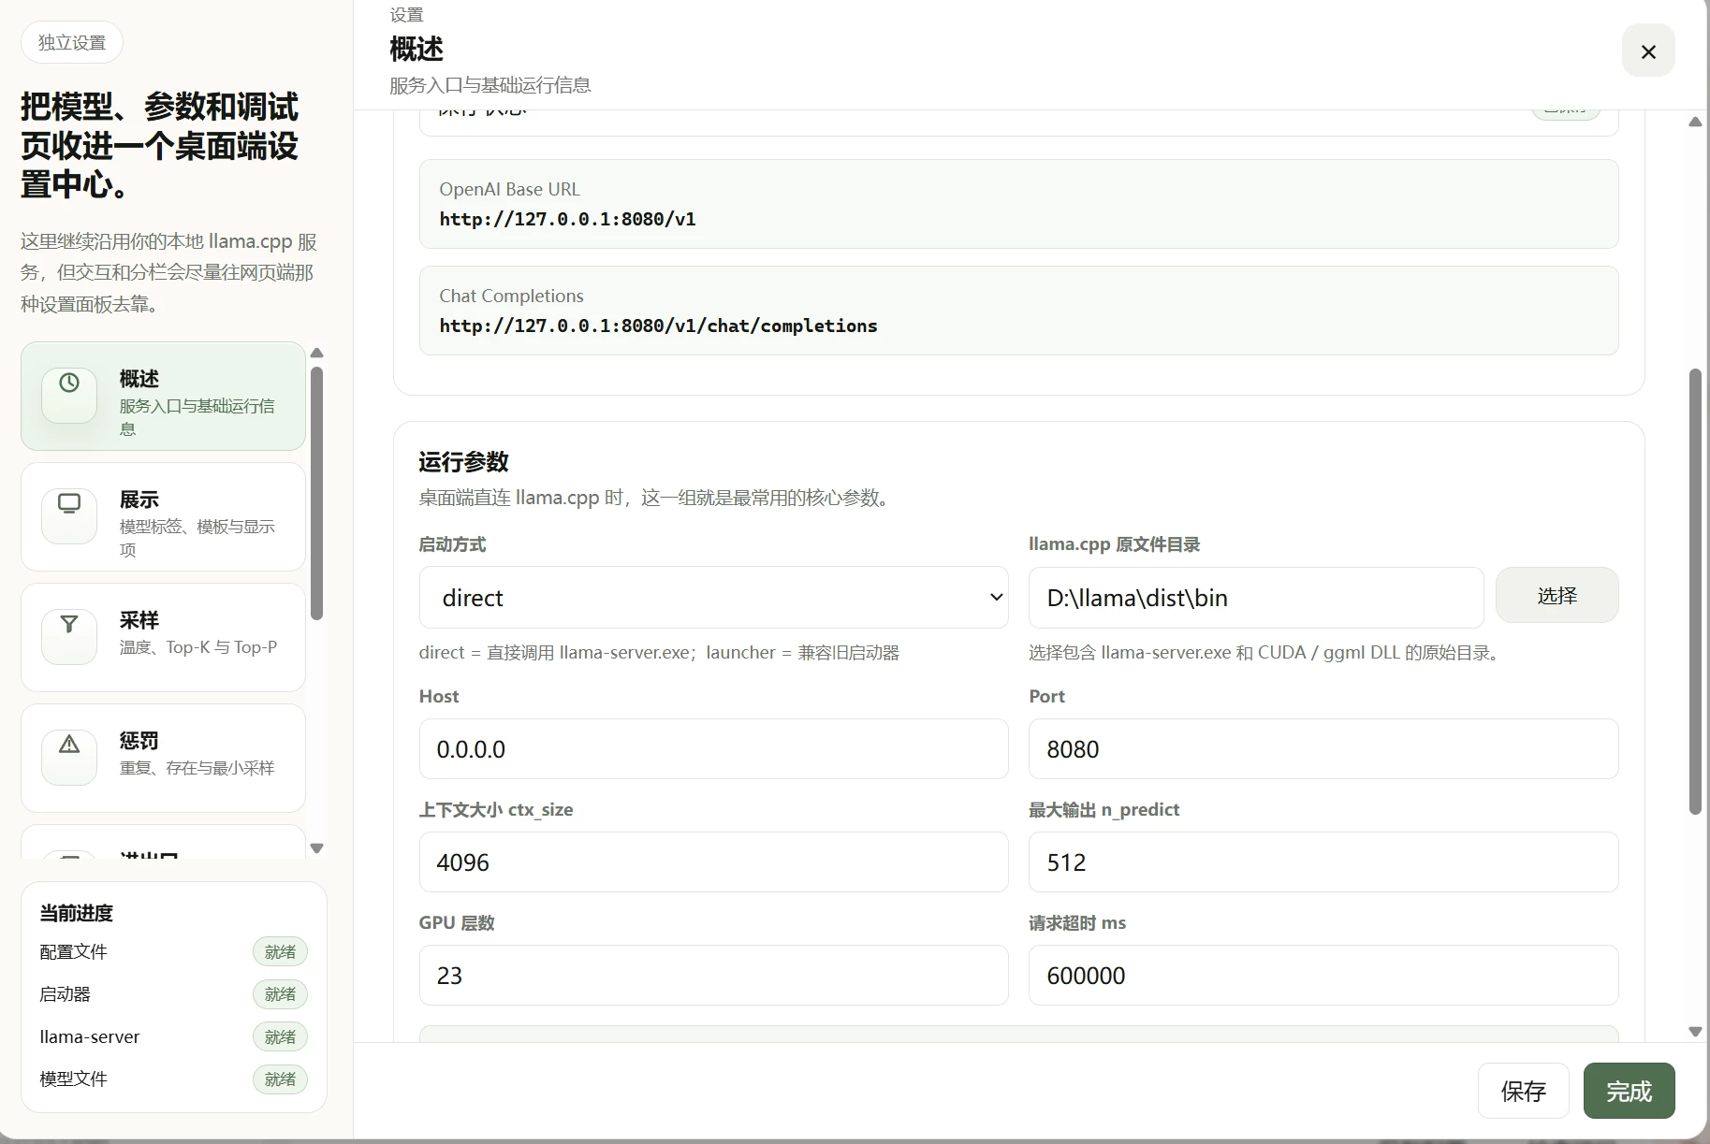
Task: Click the 就绪 badge next to 模型文件
Action: (x=280, y=1079)
